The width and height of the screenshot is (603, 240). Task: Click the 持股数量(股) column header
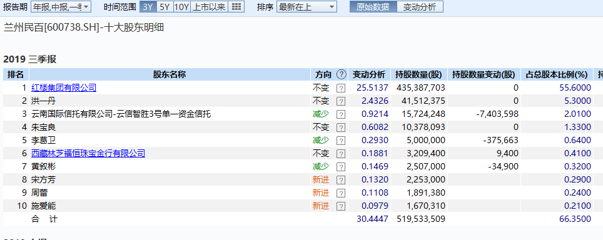(419, 74)
